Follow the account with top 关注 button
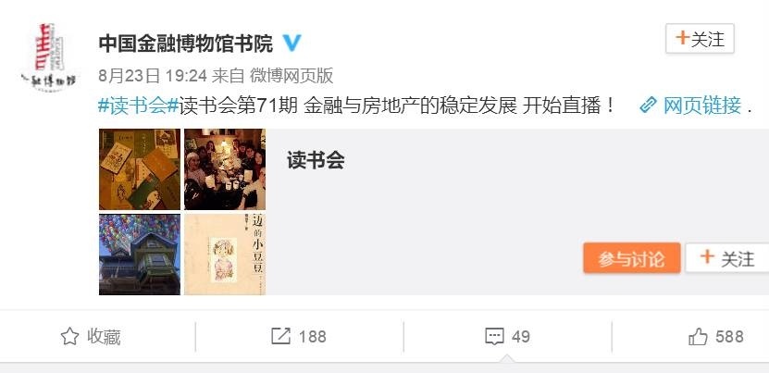Viewport: 769px width, 373px height. [700, 38]
